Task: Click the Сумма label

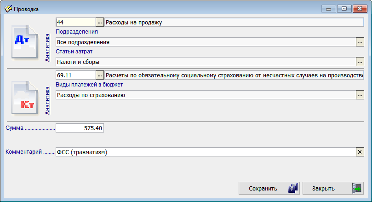Action: 14,128
